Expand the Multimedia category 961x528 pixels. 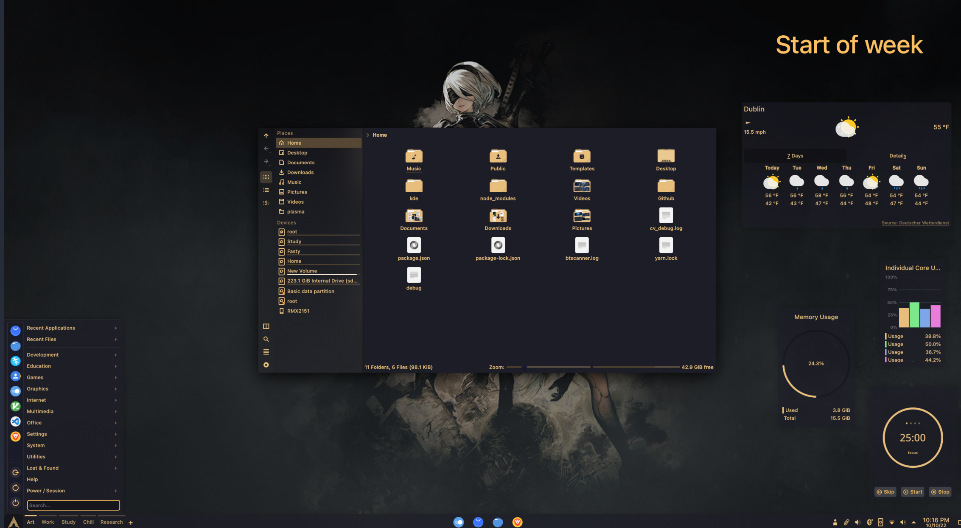[72, 412]
